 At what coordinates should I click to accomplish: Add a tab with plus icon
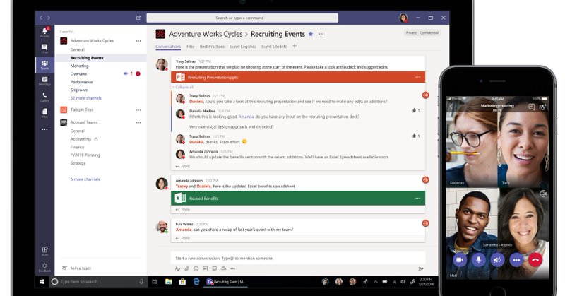(295, 46)
